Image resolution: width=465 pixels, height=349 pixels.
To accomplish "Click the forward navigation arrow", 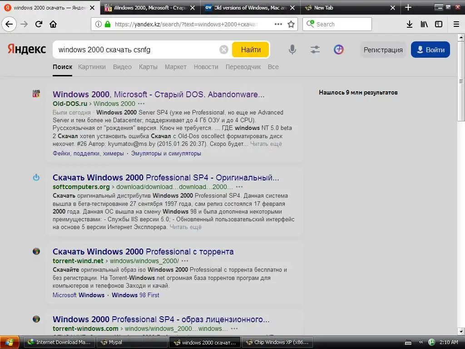I will pos(24,24).
